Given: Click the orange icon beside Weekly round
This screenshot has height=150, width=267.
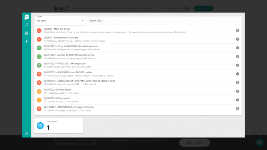Looking at the screenshot, I should (x=39, y=91).
